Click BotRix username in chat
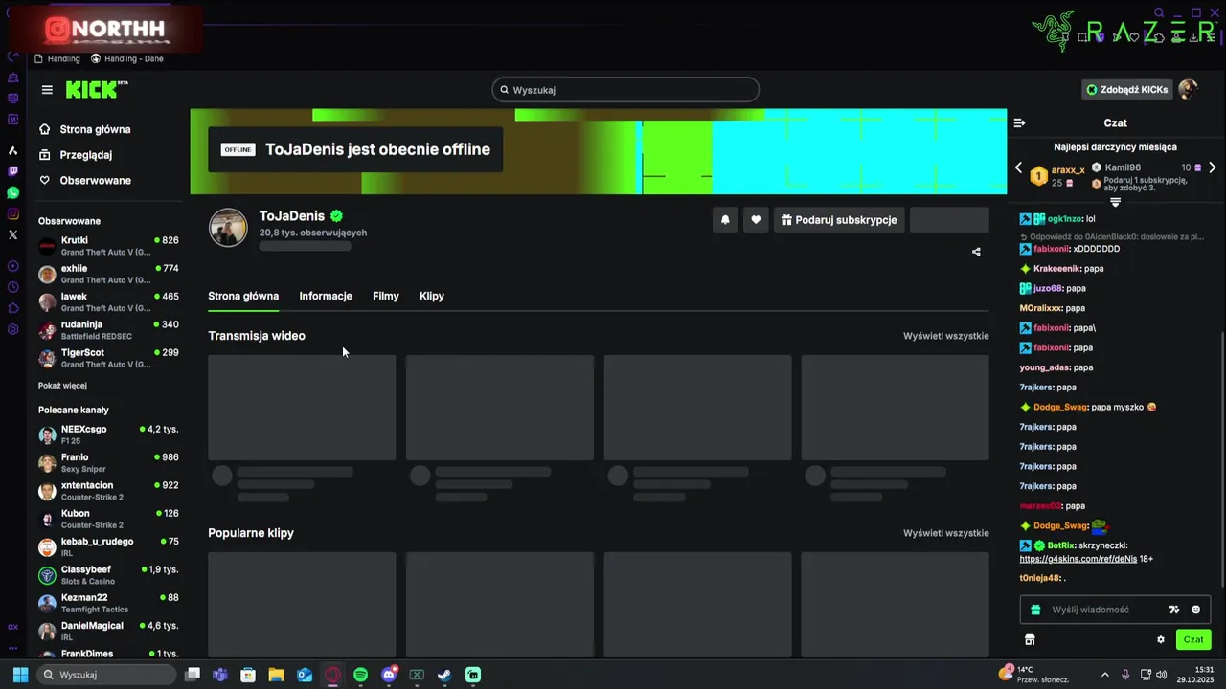 click(x=1060, y=545)
